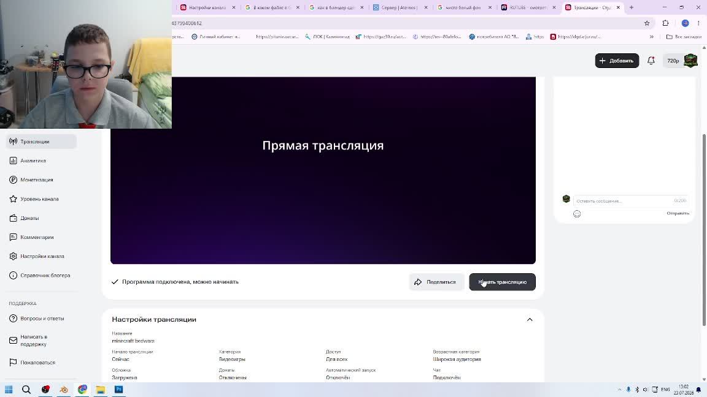The width and height of the screenshot is (707, 397).
Task: Open File Explorer from the taskbar
Action: tap(100, 390)
